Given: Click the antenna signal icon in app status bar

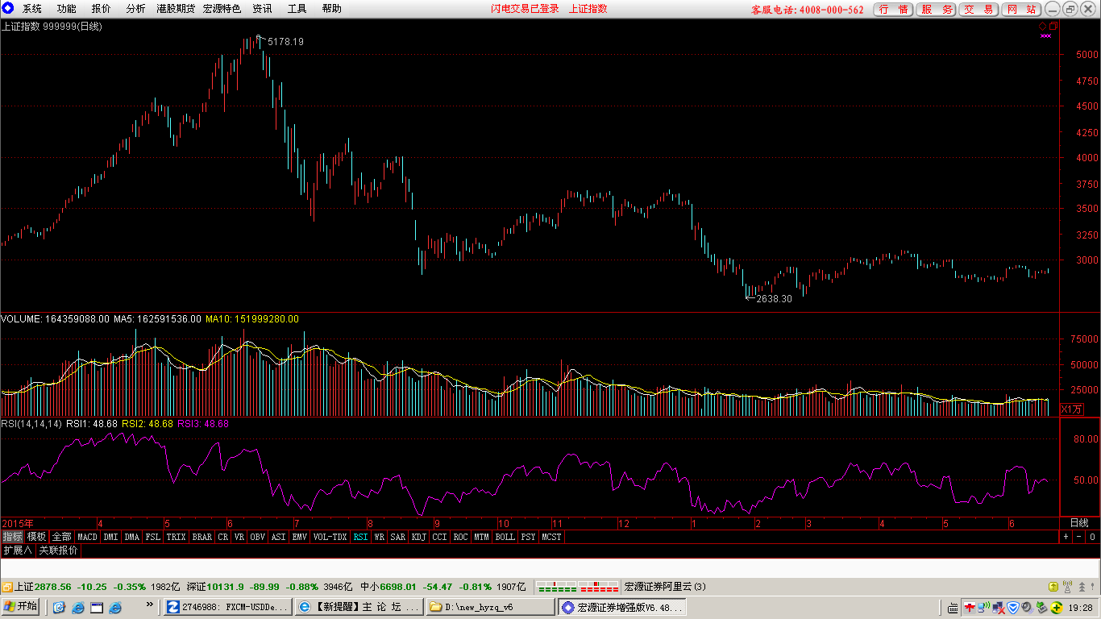Looking at the screenshot, I should (1067, 587).
